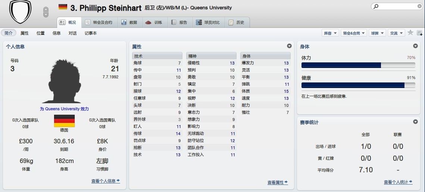Viewport: 425px width, 192px height.
Task: Expand the 属性 panel options arrow
Action: pyautogui.click(x=289, y=46)
